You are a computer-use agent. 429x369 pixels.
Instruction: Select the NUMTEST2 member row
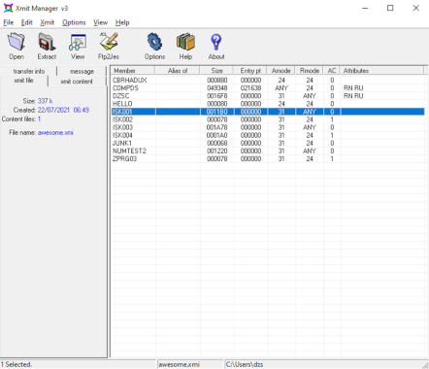pos(268,151)
